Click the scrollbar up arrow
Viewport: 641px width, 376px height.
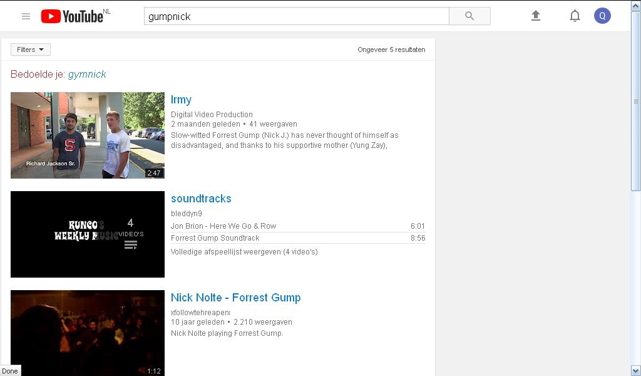click(x=636, y=5)
